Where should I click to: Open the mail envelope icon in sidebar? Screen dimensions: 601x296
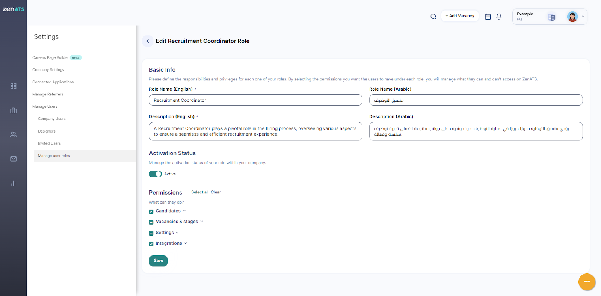click(14, 159)
